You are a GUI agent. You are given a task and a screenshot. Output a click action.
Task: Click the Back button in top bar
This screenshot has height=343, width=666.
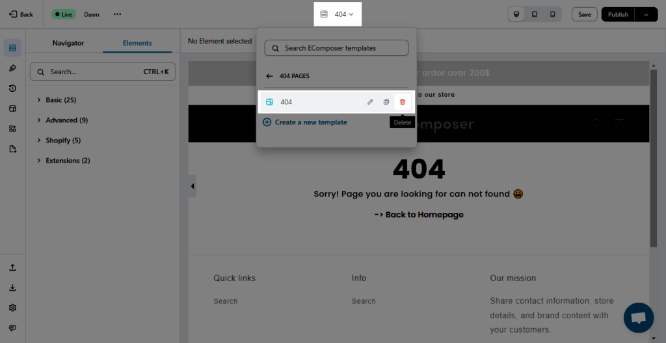21,14
